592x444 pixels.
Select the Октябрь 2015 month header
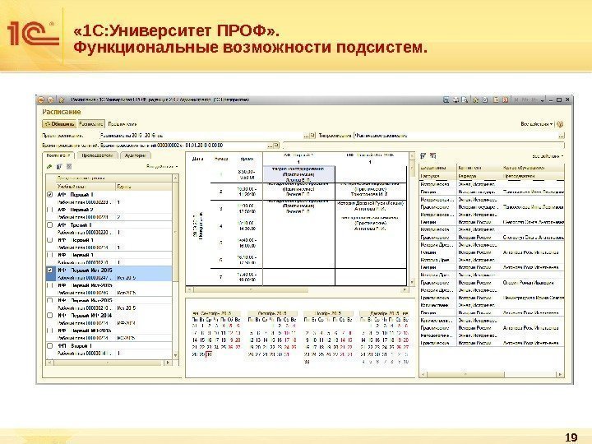click(x=272, y=313)
